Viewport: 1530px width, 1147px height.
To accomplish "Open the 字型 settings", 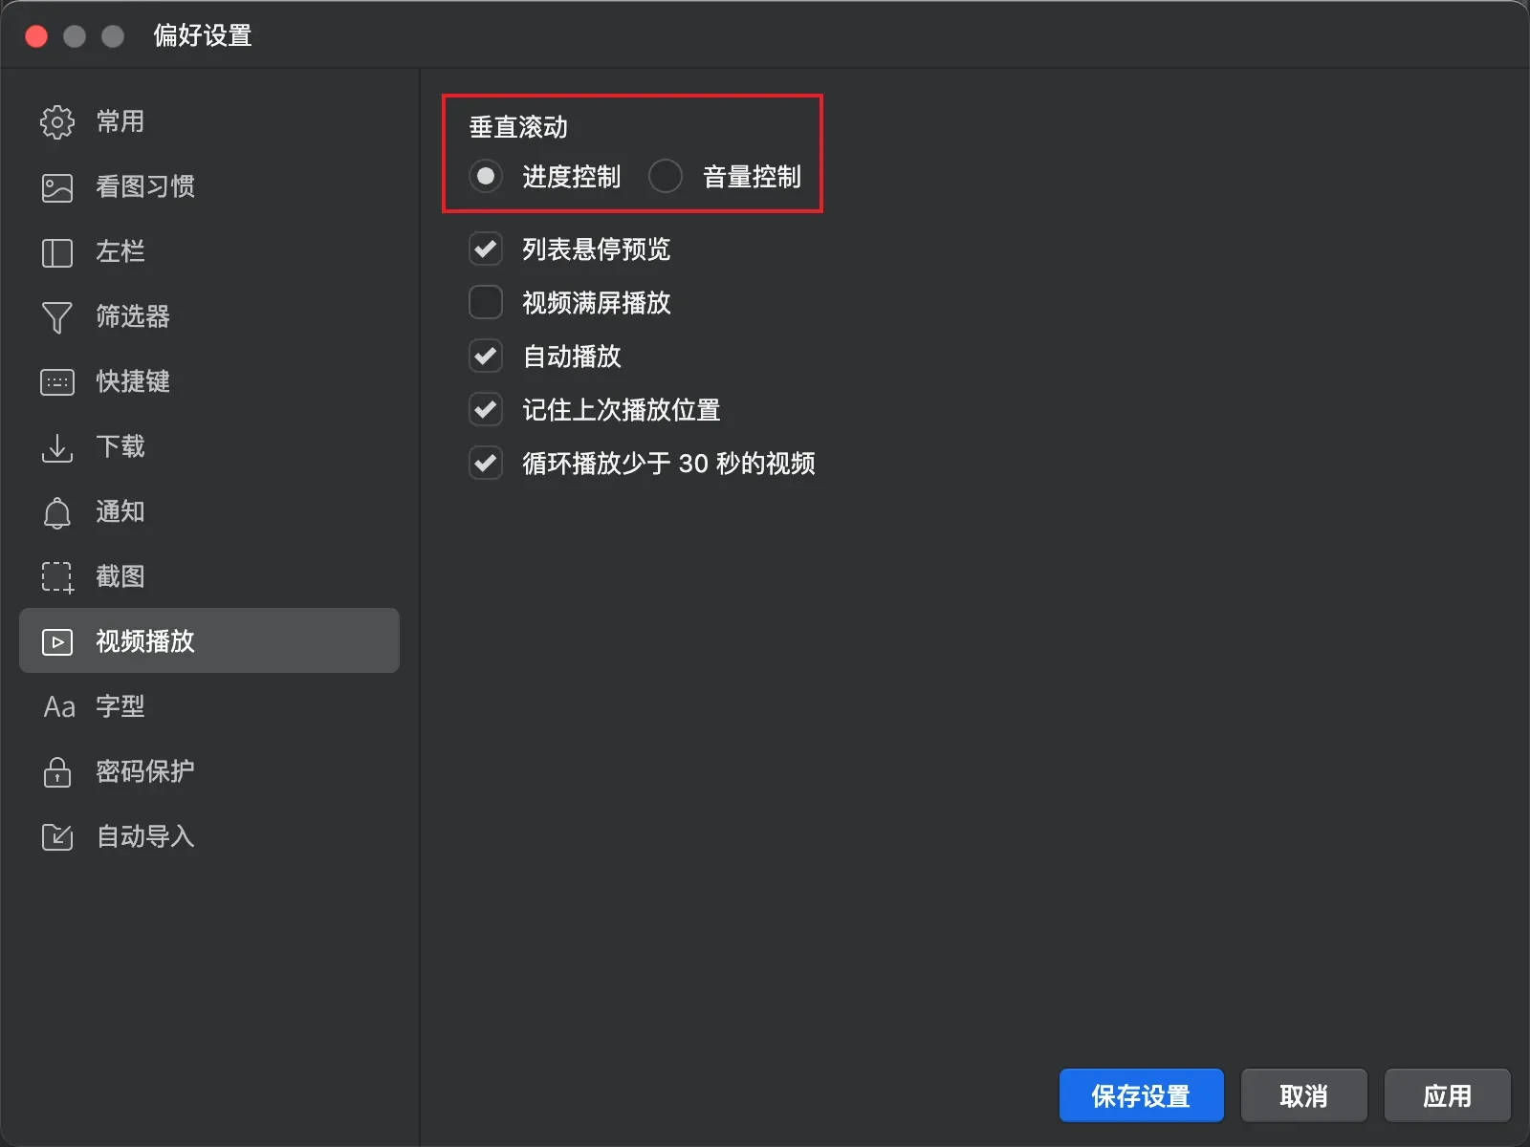I will [x=209, y=707].
